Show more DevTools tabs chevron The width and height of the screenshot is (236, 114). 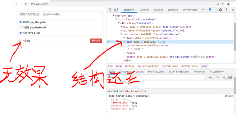tap(203, 10)
